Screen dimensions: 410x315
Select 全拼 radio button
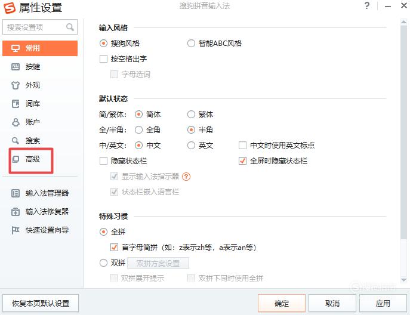[104, 232]
